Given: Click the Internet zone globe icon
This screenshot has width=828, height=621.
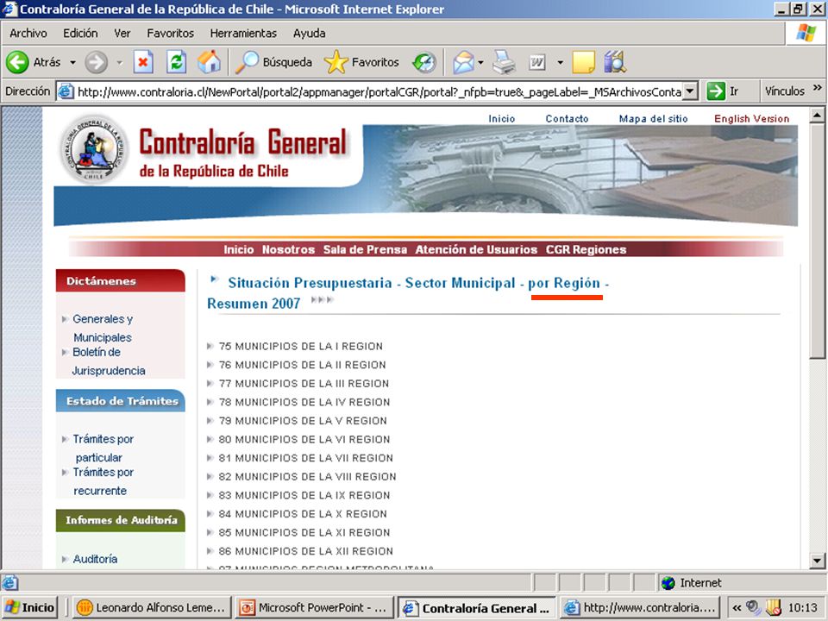Looking at the screenshot, I should 668,583.
